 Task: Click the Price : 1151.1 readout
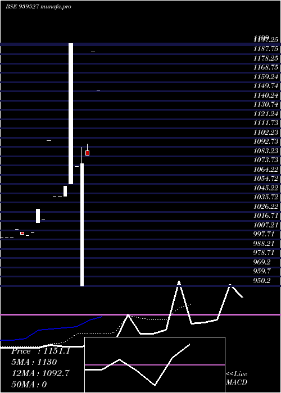coord(40,351)
